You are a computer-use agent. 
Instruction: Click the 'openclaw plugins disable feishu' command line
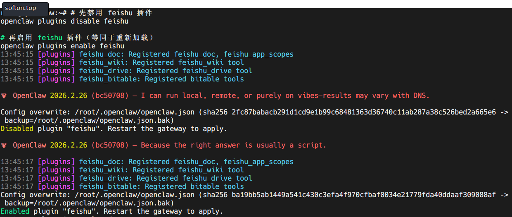64,21
